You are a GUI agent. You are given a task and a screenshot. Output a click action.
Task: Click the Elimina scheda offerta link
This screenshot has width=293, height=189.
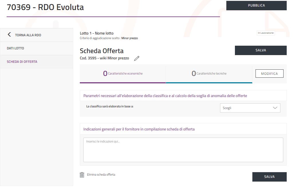(x=101, y=174)
